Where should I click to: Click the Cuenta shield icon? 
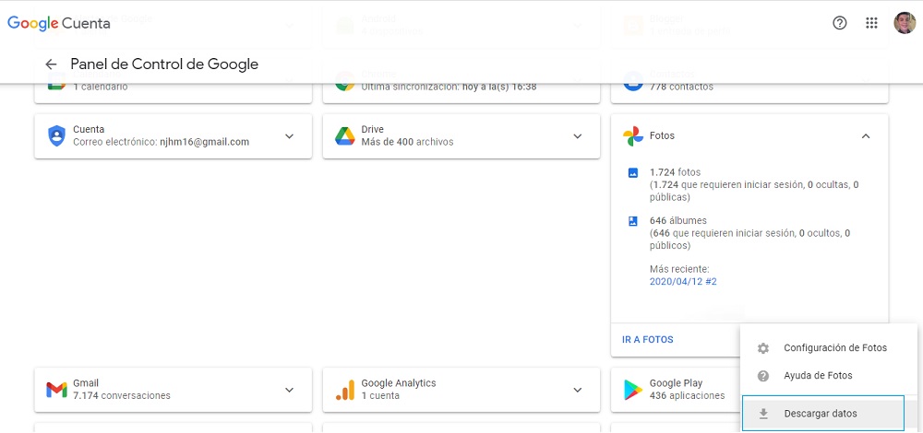coord(56,136)
